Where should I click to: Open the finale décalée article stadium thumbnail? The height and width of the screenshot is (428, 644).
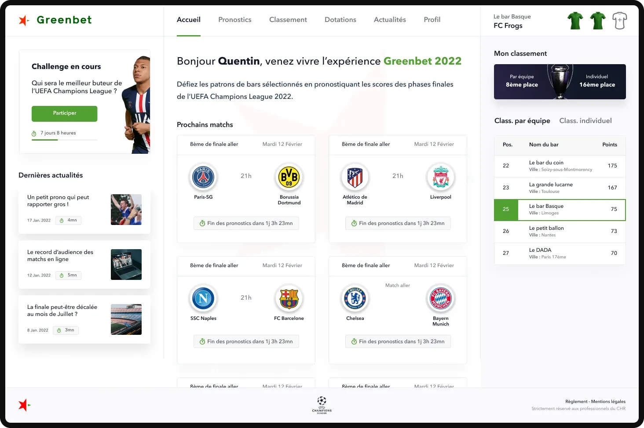pyautogui.click(x=126, y=319)
